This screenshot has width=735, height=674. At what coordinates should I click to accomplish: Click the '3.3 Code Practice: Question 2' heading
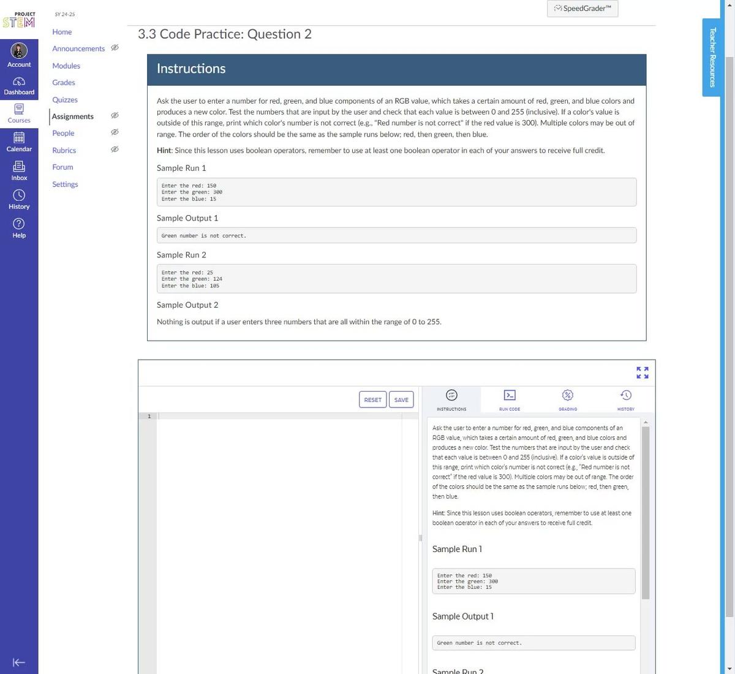(225, 34)
